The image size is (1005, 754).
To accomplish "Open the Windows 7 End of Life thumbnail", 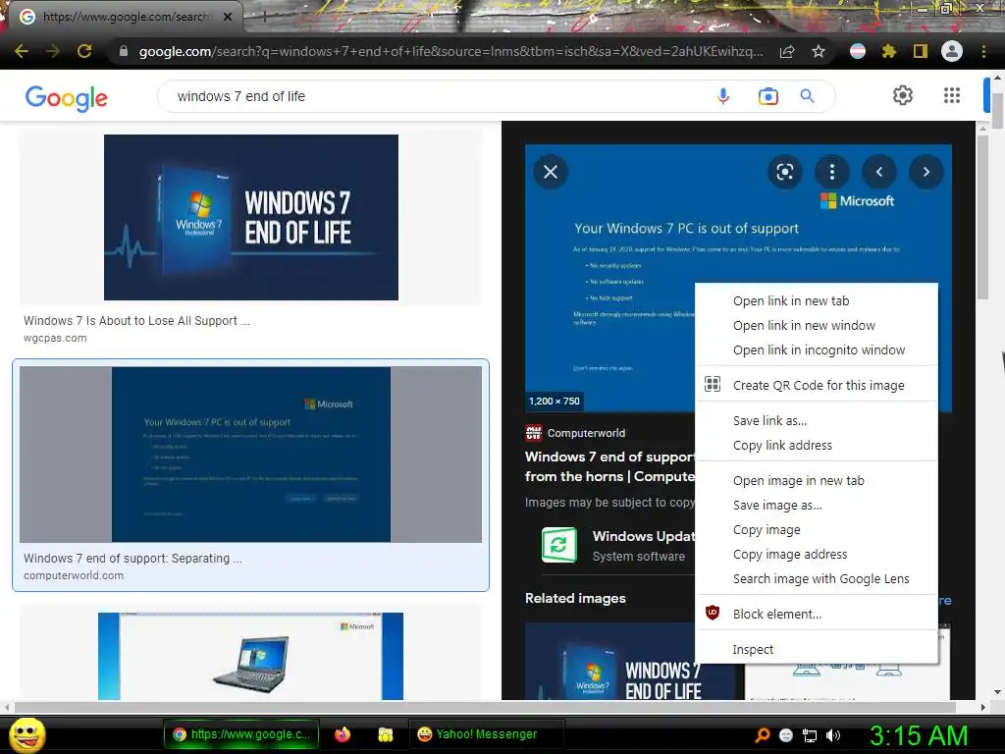I will click(x=250, y=217).
